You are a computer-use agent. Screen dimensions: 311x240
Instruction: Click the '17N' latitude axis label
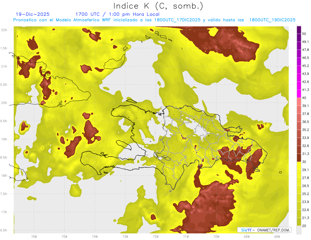coord(4,212)
